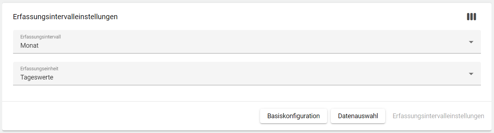Screen dimensions: 494x133
Task: Select the displayed value Monat
Action: click(29, 46)
